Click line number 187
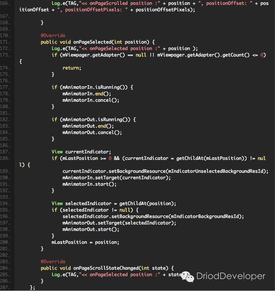This screenshot has height=291, width=275. coord(5,152)
